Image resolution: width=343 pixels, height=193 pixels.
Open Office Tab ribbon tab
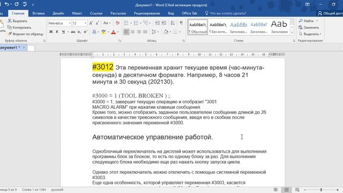point(189,13)
